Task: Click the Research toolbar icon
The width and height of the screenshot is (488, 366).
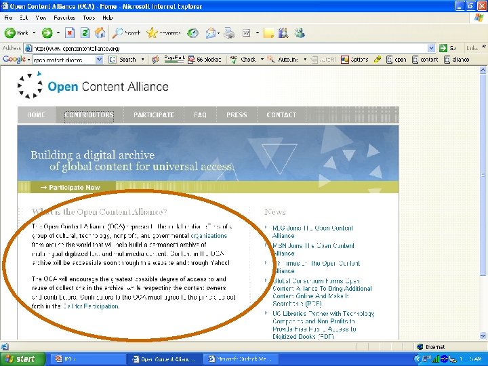Action: point(283,33)
